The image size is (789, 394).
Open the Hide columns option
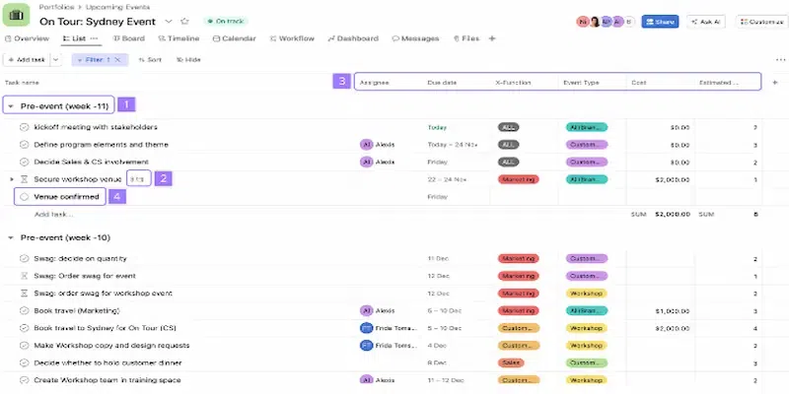click(x=188, y=60)
